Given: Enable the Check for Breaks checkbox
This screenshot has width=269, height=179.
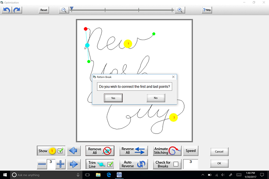Looking at the screenshot, I should [x=175, y=164].
